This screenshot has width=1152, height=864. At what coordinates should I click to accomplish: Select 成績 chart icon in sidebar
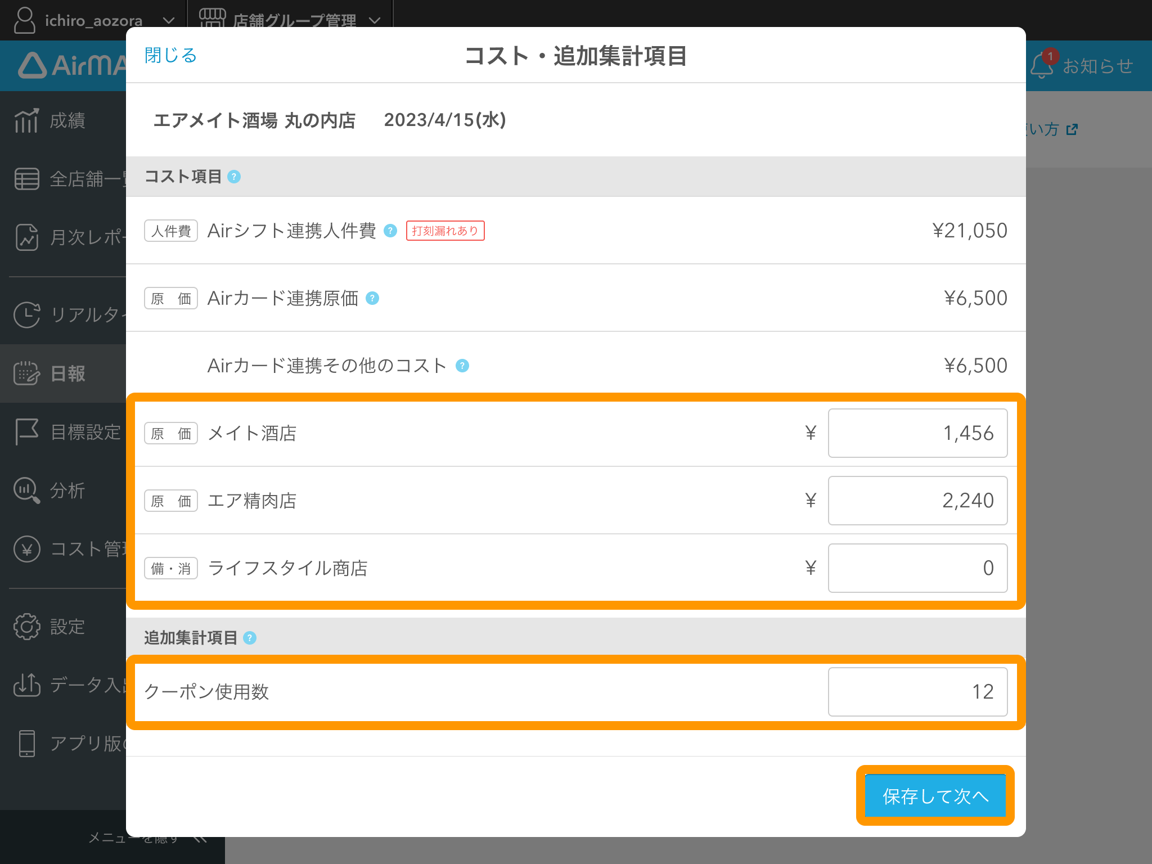(26, 120)
